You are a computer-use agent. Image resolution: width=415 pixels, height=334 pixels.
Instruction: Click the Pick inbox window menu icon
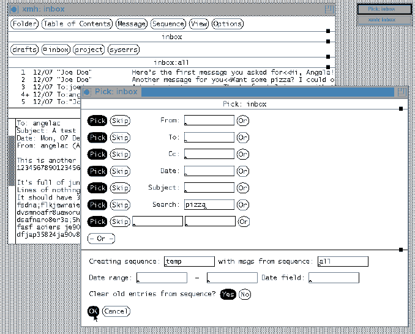(x=87, y=92)
